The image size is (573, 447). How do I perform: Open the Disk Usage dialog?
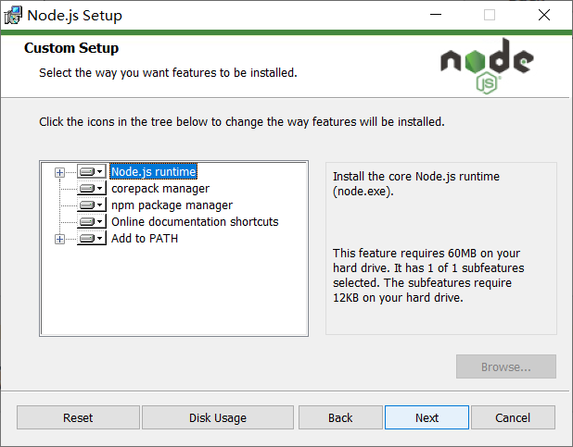click(x=218, y=417)
